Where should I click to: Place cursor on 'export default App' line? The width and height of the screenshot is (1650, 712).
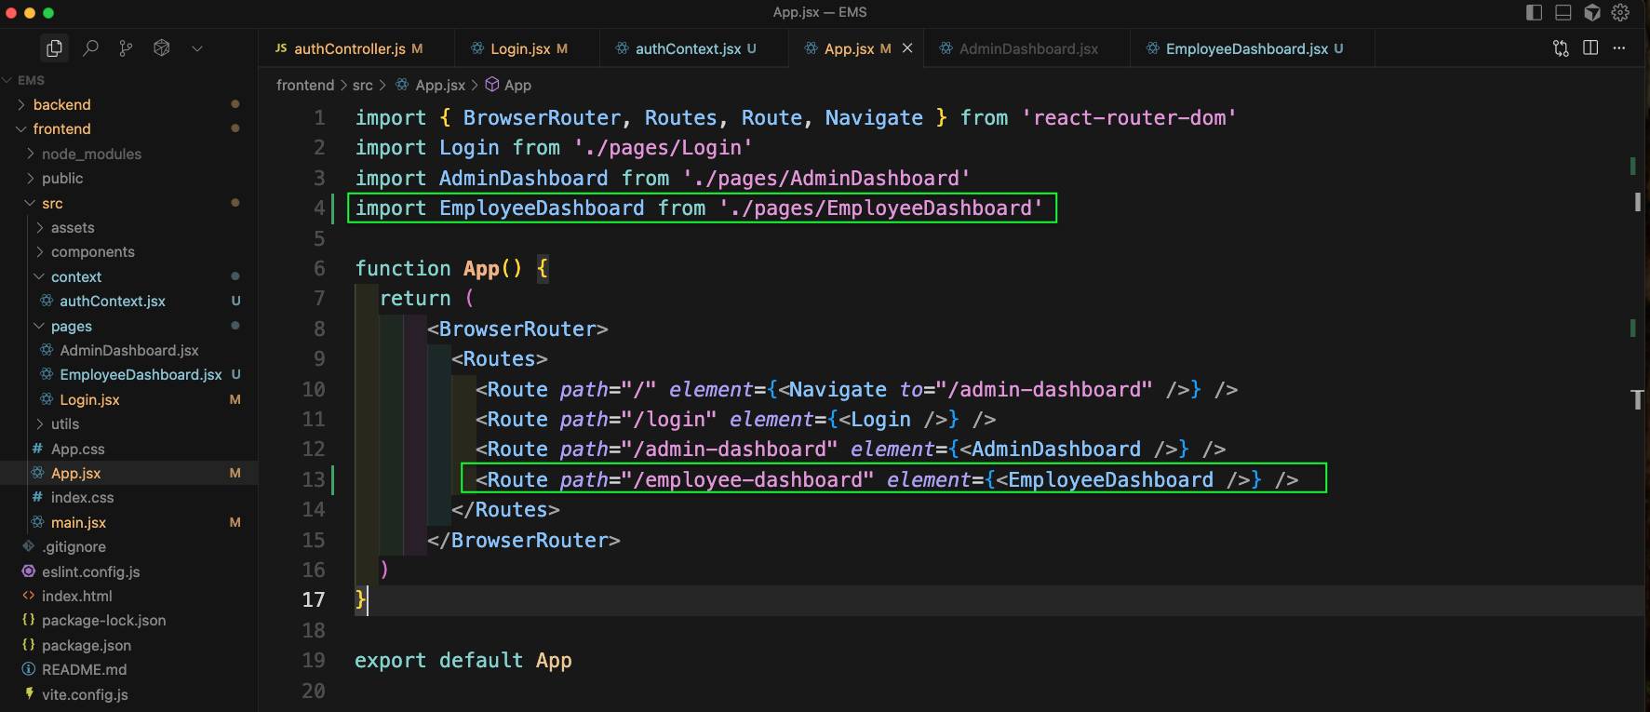coord(463,660)
